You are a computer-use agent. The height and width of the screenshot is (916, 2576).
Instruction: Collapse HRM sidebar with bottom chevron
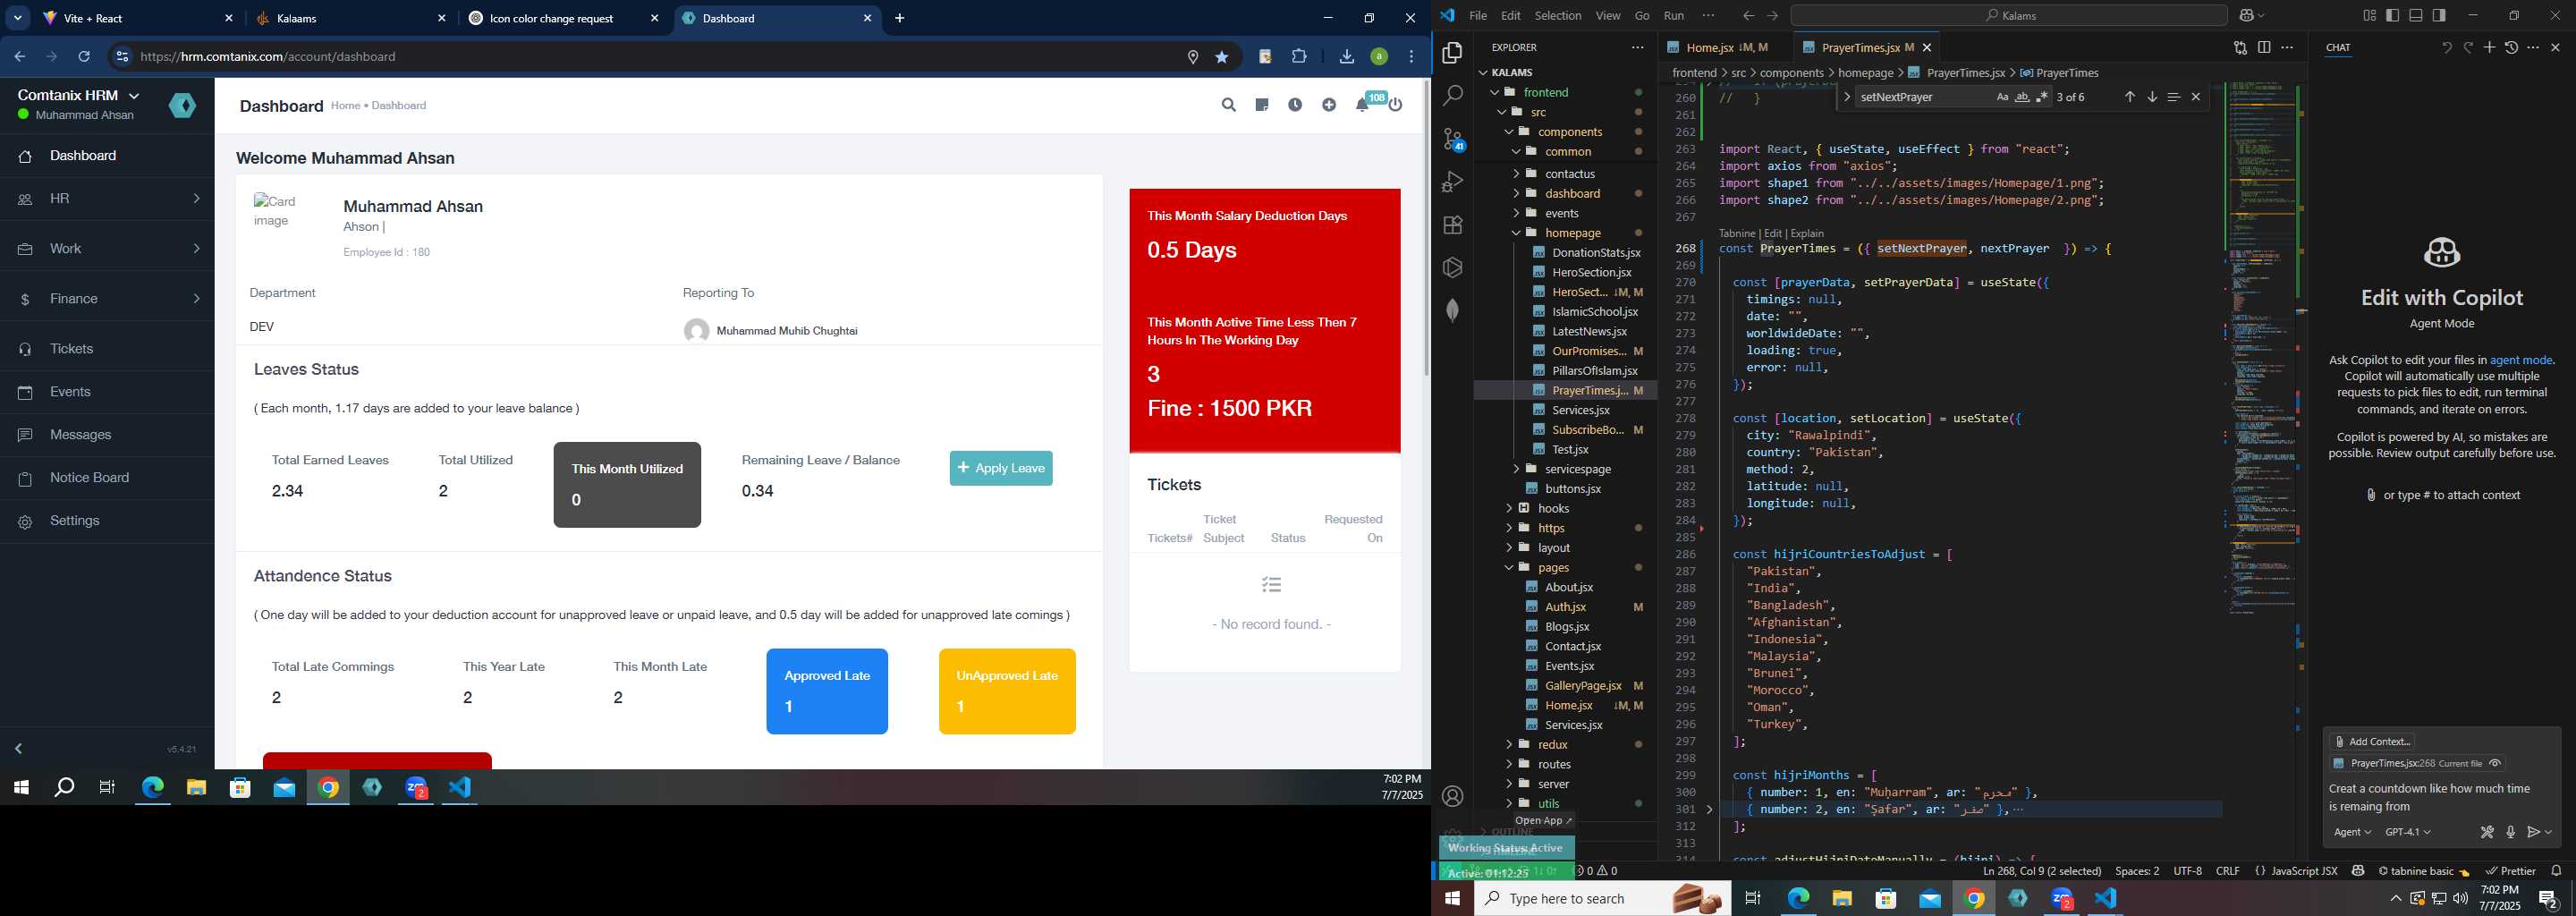[x=18, y=749]
